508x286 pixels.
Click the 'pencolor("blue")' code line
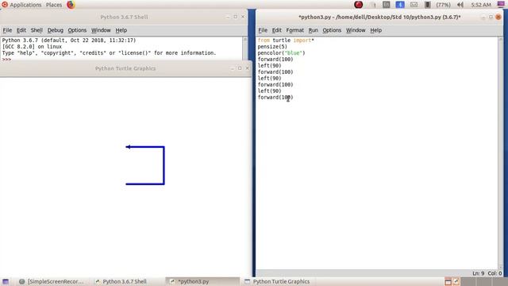[x=281, y=53]
